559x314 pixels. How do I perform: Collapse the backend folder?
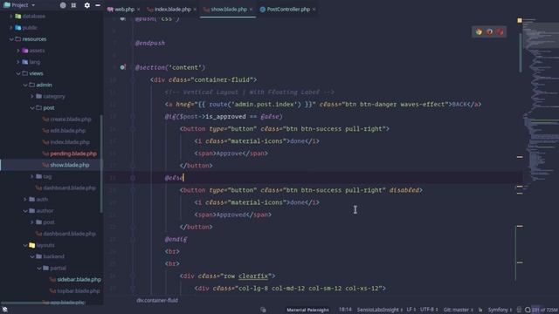tap(32, 256)
